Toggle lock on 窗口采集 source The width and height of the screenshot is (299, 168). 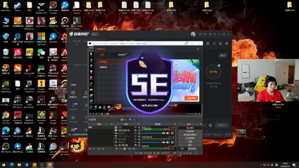[x=139, y=139]
